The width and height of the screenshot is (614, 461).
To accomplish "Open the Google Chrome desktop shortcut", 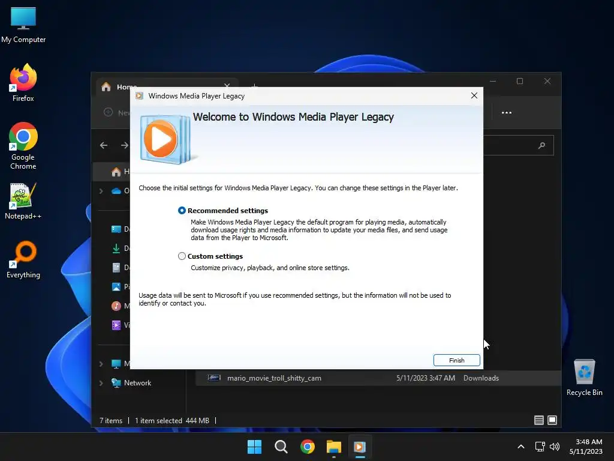I will 23,146.
